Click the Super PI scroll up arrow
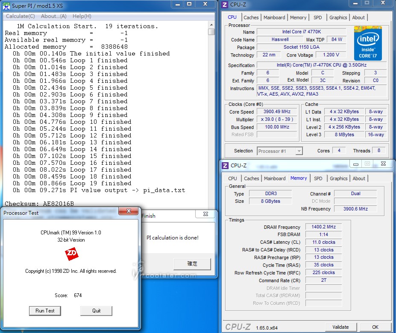Screen dimensions: 396x333 (x=211, y=25)
